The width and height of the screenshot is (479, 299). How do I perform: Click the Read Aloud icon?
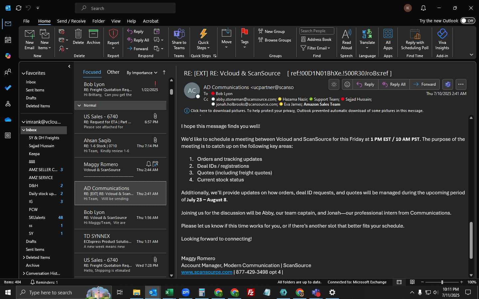point(346,34)
